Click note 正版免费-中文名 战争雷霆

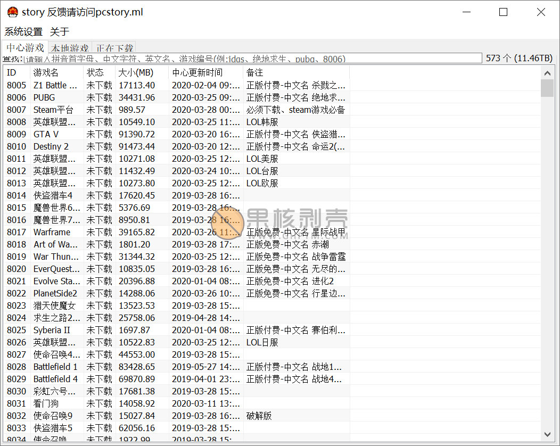296,257
